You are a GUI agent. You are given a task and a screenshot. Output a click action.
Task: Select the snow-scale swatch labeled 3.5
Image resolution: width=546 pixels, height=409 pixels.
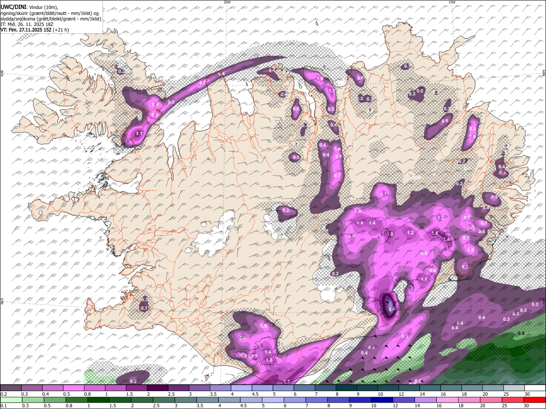click(220, 388)
